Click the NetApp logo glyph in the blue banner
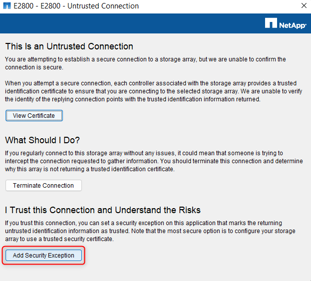Viewport: 311px width, 281px height. click(x=271, y=23)
